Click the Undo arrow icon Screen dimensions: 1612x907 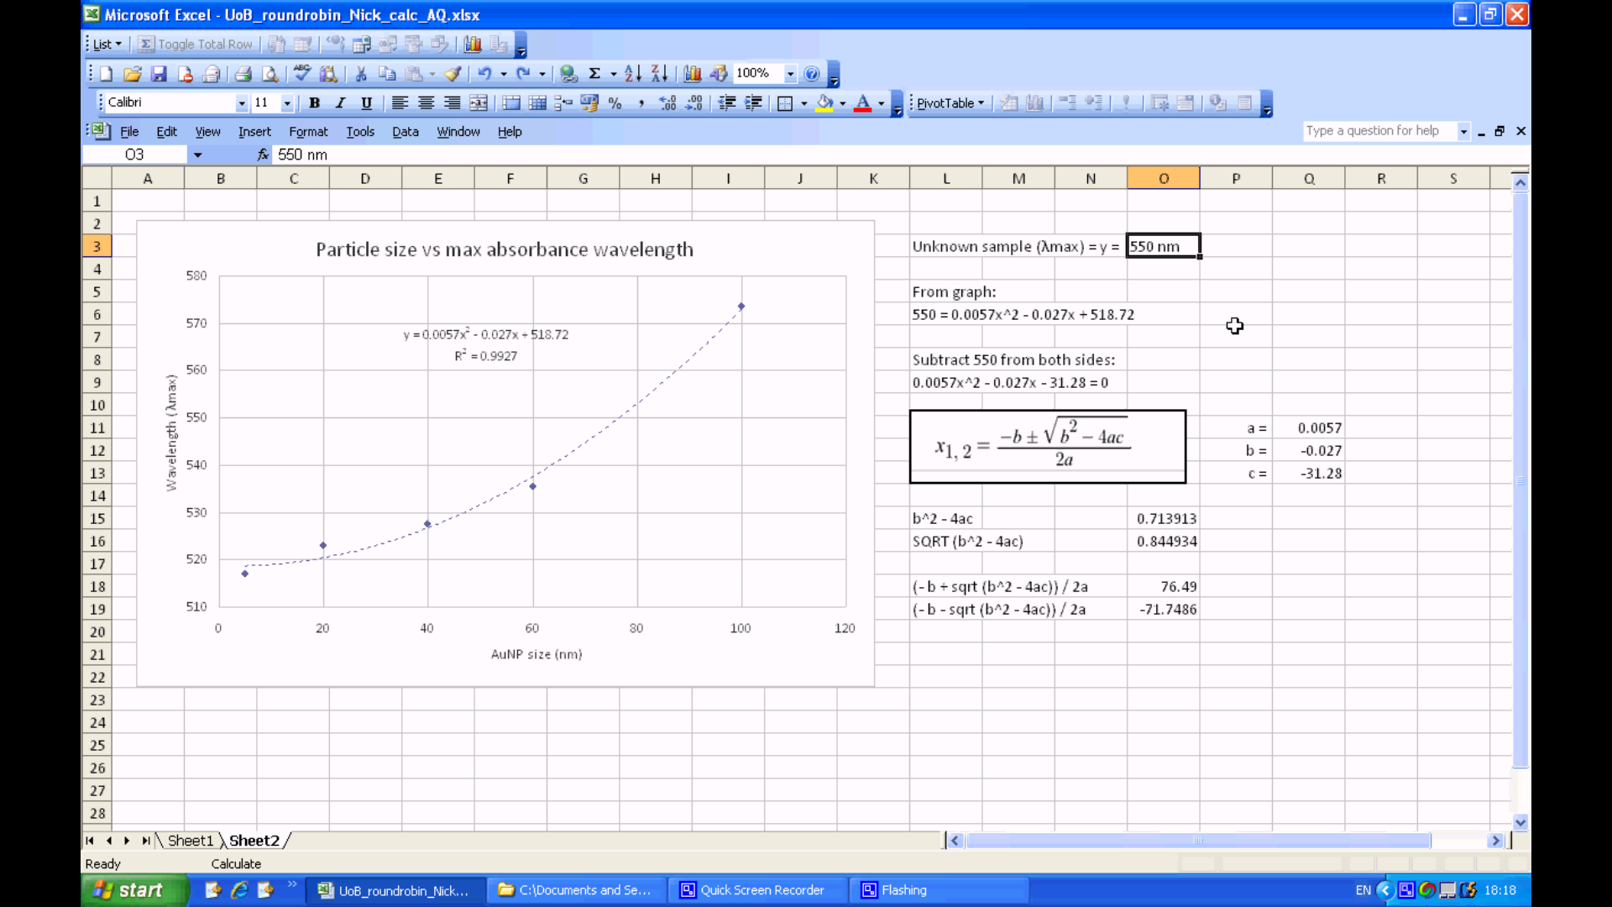(x=484, y=74)
